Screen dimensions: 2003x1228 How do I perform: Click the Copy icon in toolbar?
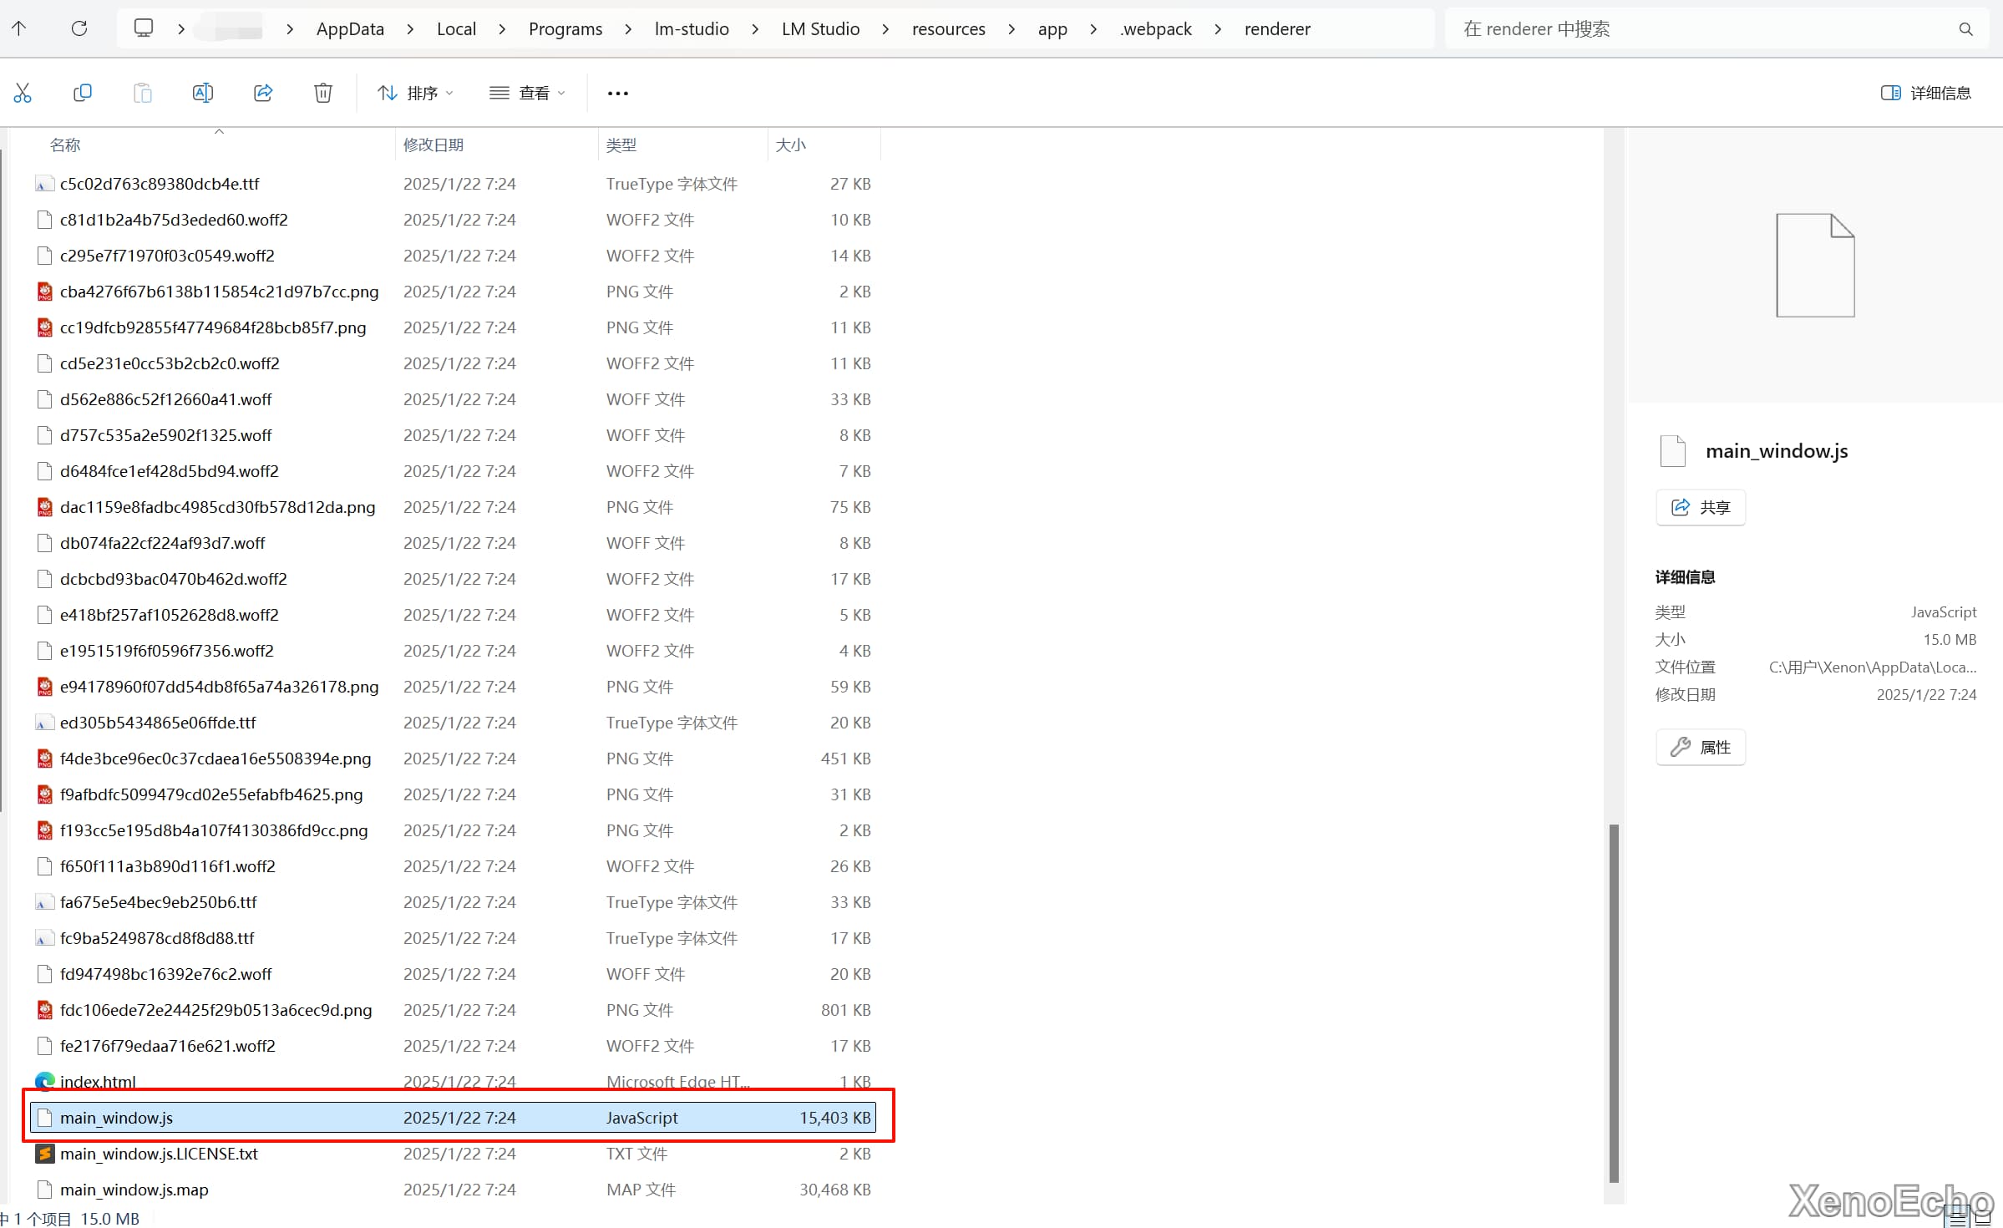[83, 93]
